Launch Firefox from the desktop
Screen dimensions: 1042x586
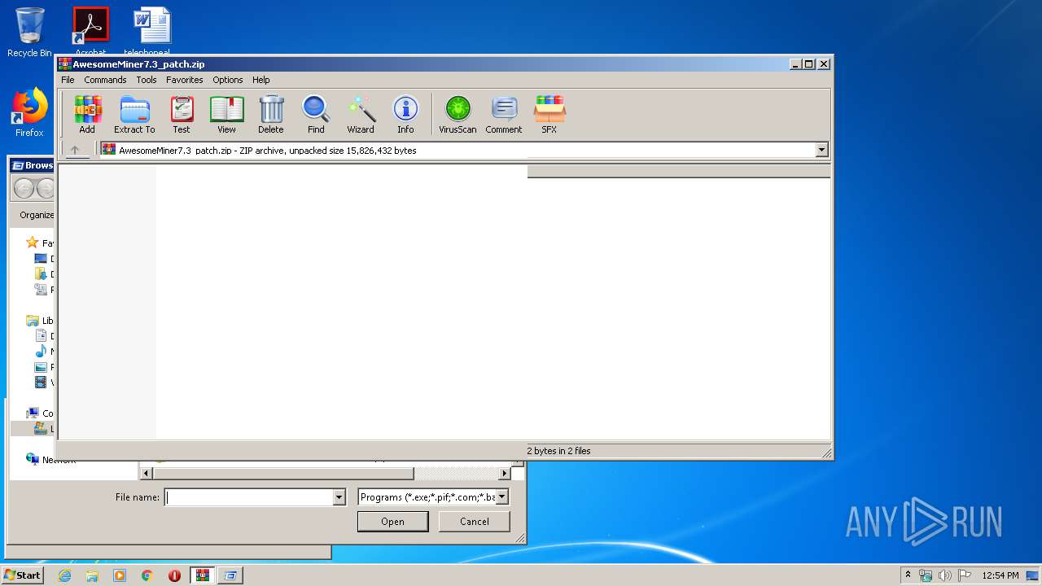point(29,112)
